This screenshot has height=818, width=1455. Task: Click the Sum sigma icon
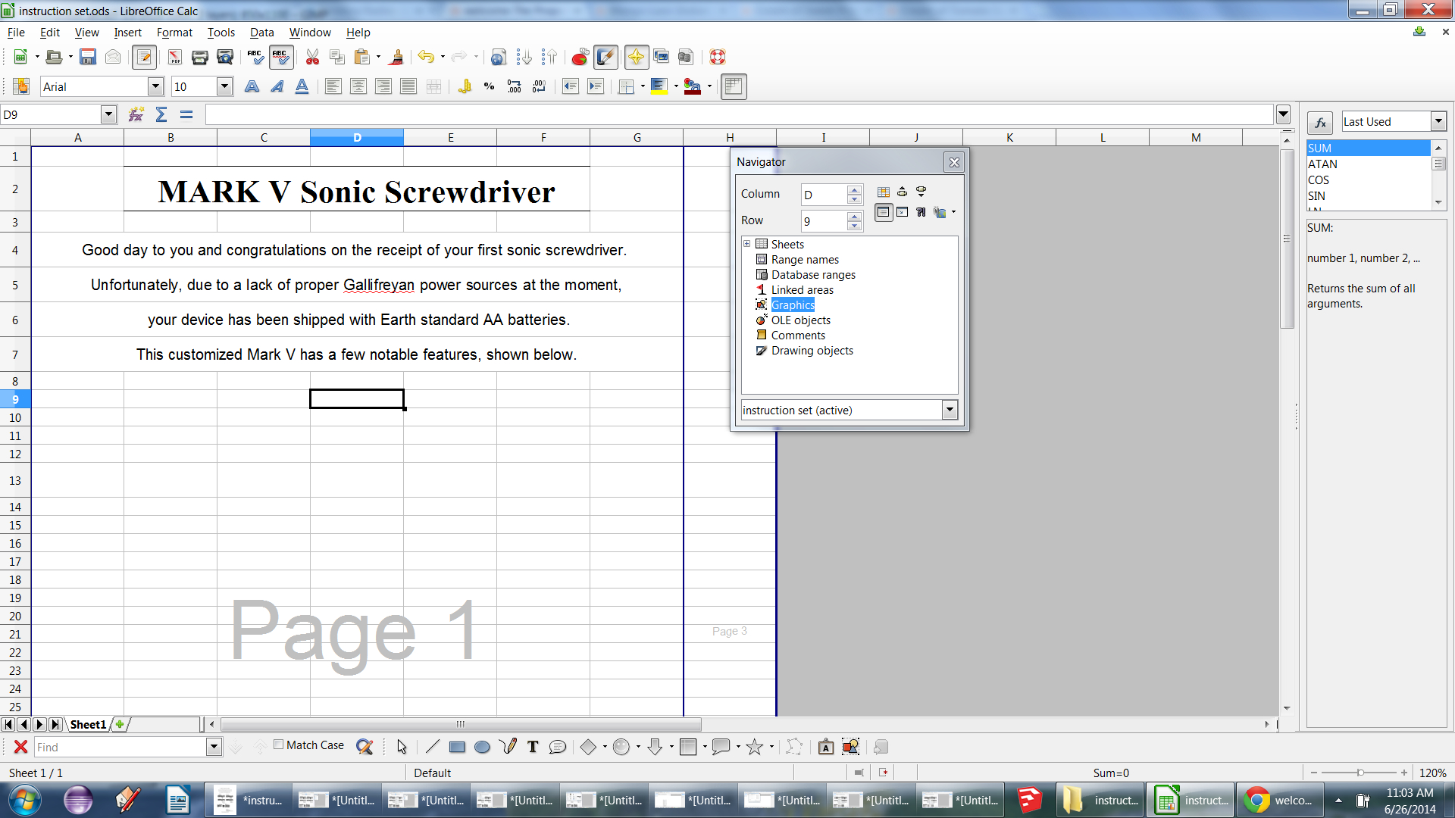click(161, 114)
